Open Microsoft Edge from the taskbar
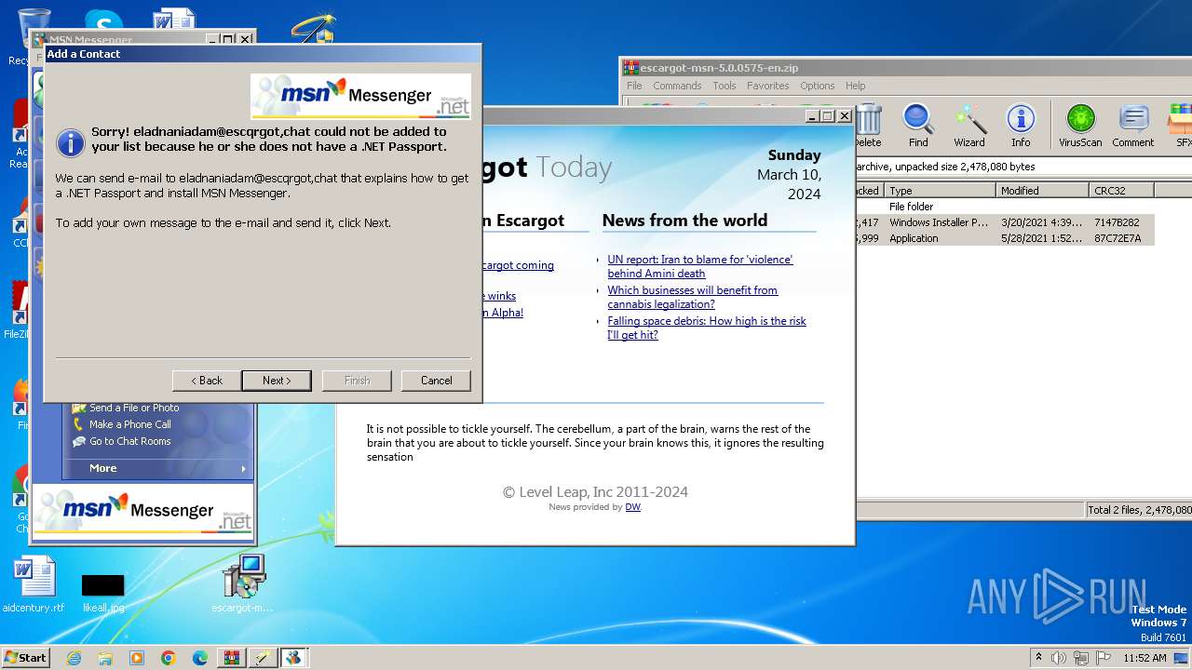 click(x=200, y=658)
